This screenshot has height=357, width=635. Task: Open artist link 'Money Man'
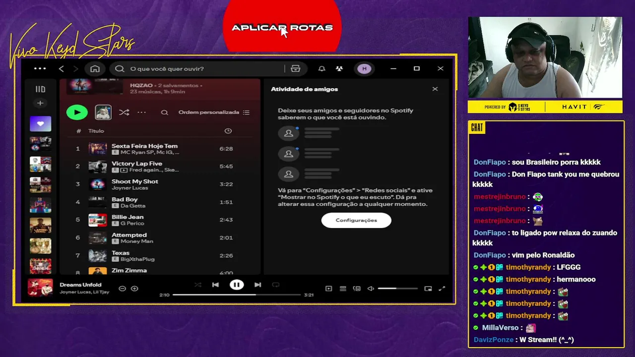pos(136,241)
